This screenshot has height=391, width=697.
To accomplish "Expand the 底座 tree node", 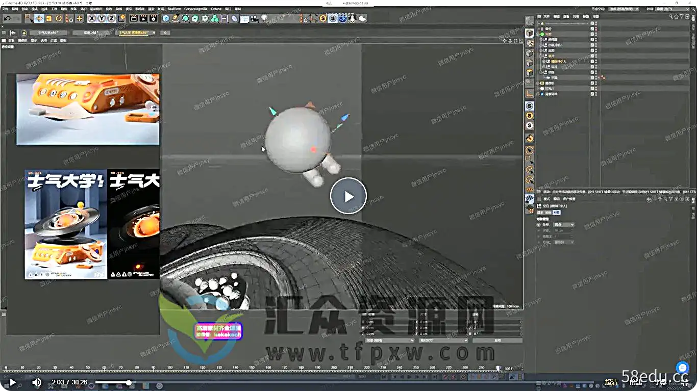I will tap(541, 50).
